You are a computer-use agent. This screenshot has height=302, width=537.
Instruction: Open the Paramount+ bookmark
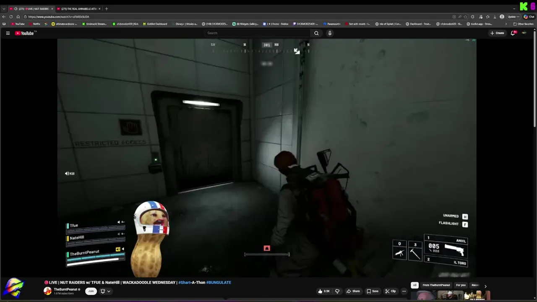click(x=332, y=24)
